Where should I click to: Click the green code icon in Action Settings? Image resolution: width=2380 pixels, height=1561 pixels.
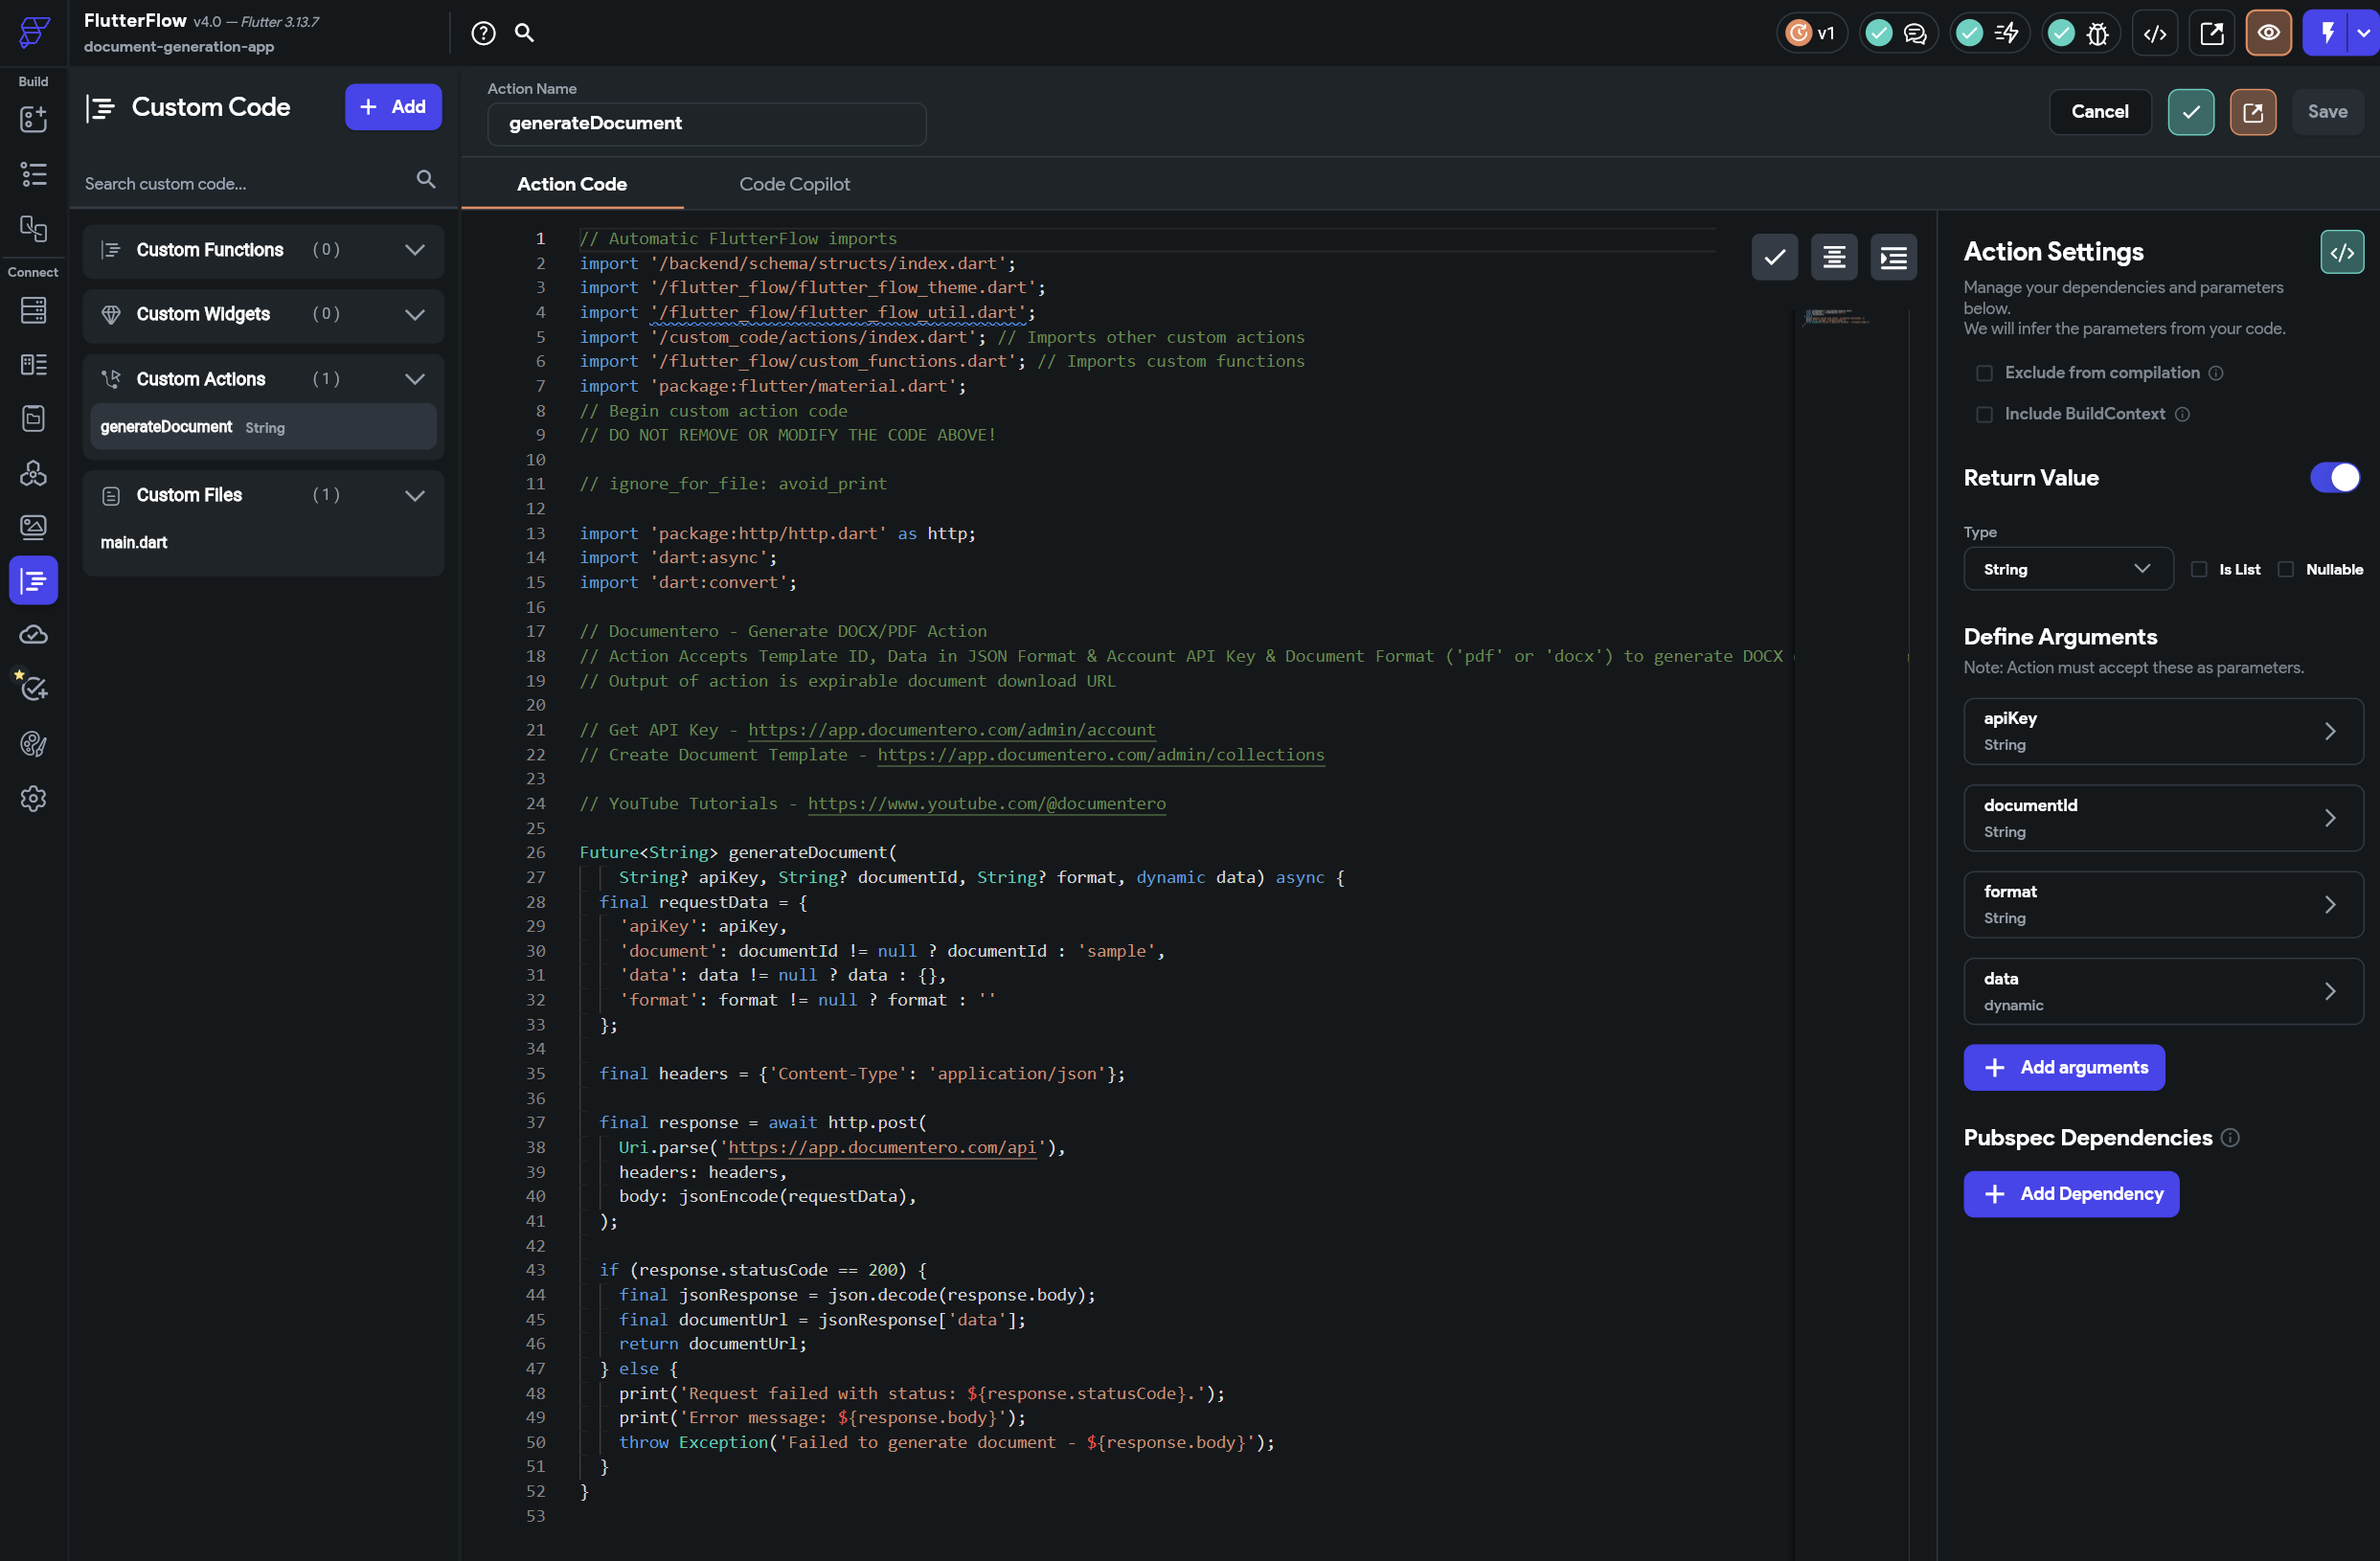pyautogui.click(x=2341, y=252)
